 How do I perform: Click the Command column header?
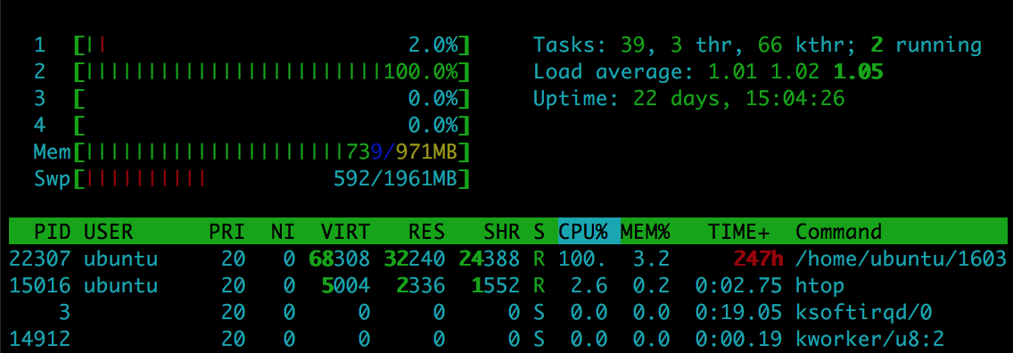838,231
